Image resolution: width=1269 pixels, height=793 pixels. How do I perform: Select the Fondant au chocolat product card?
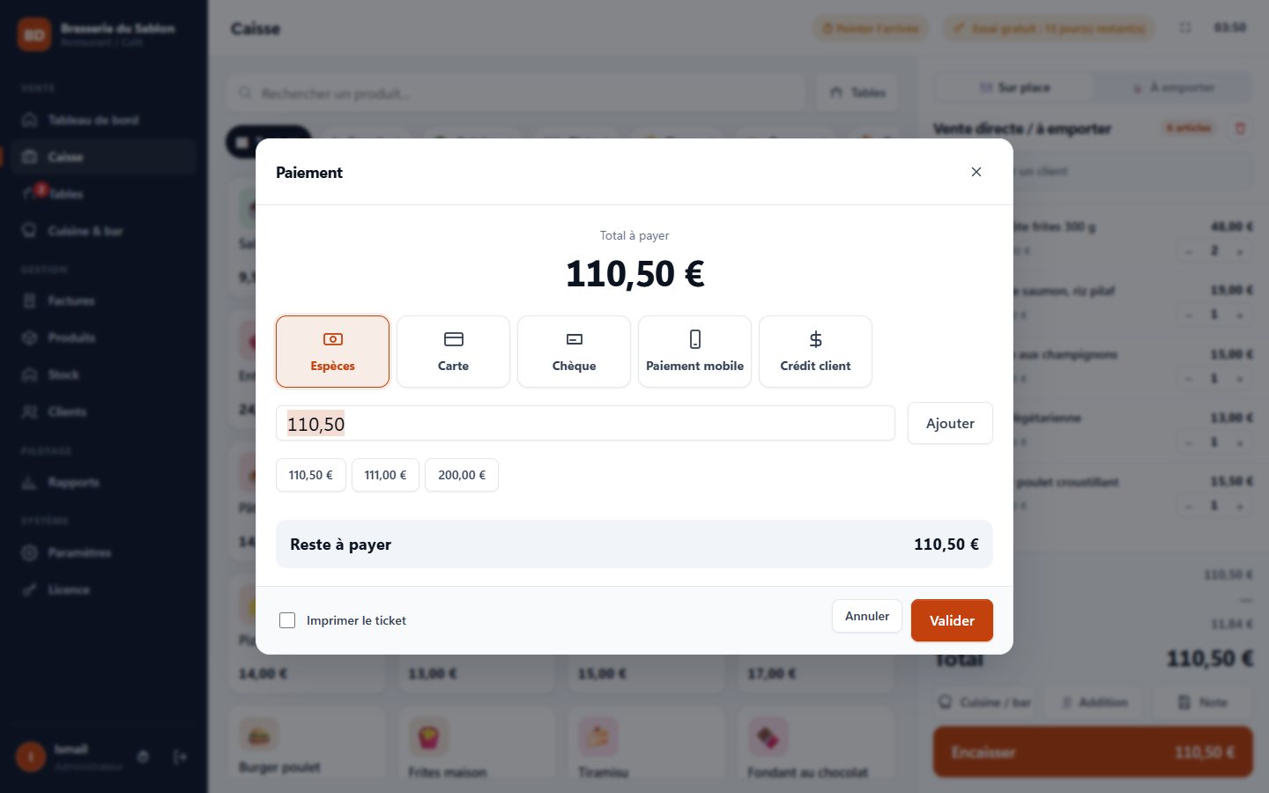[x=815, y=742]
